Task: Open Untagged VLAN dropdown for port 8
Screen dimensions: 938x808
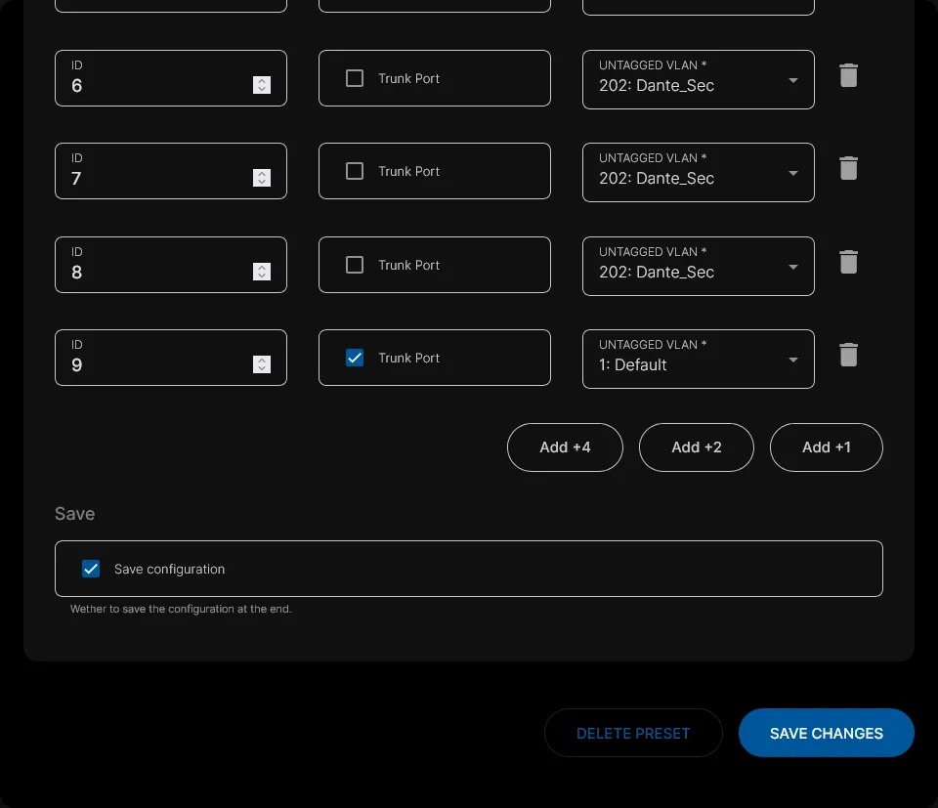Action: coord(698,266)
